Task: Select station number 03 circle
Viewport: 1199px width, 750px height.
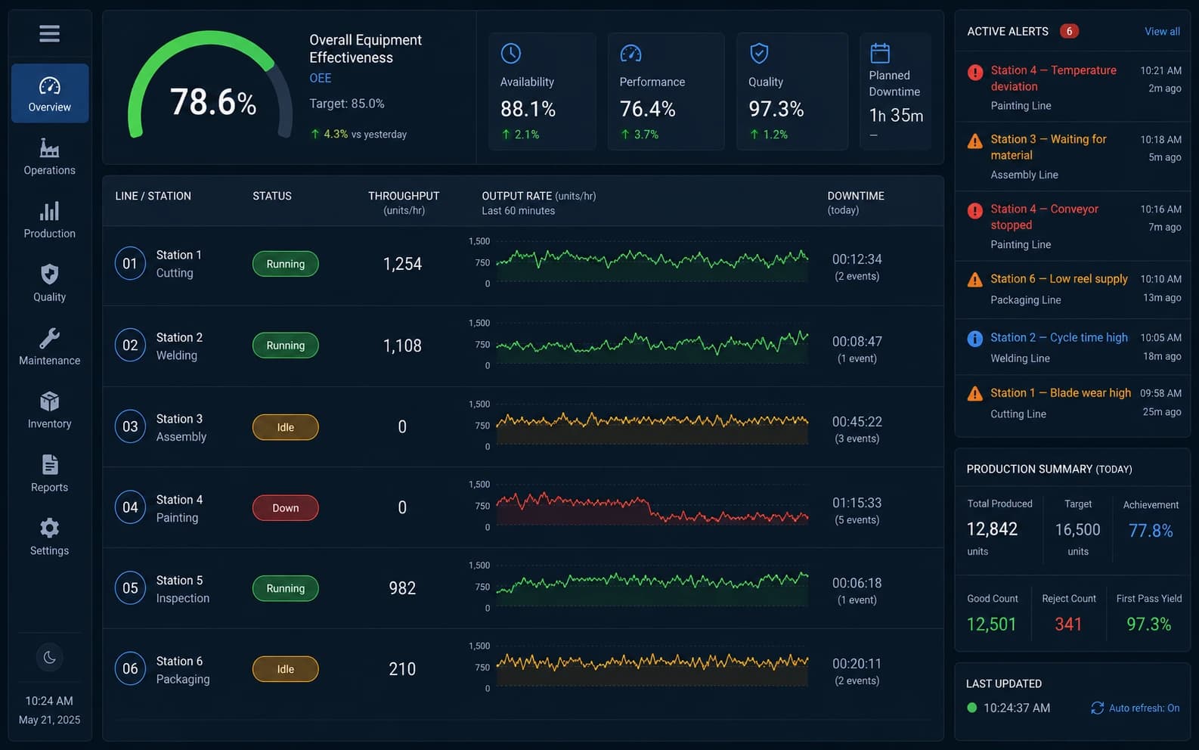Action: point(130,426)
